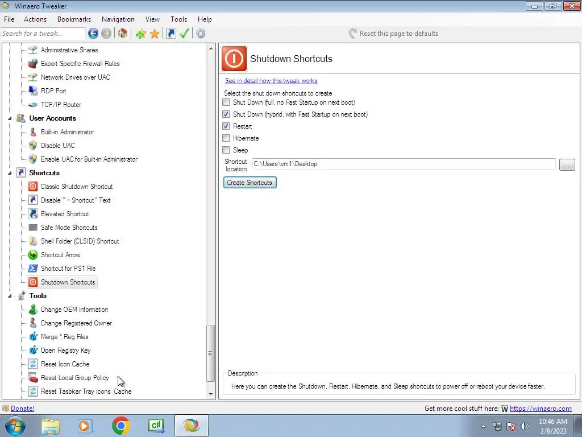Collapse the User Accounts tree category
This screenshot has width=582, height=437.
pyautogui.click(x=10, y=118)
